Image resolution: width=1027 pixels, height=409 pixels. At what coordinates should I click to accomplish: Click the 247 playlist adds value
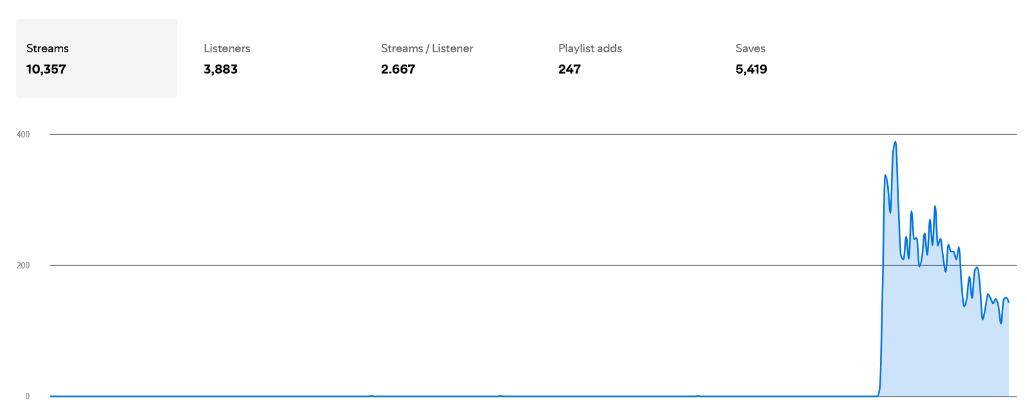[x=569, y=69]
